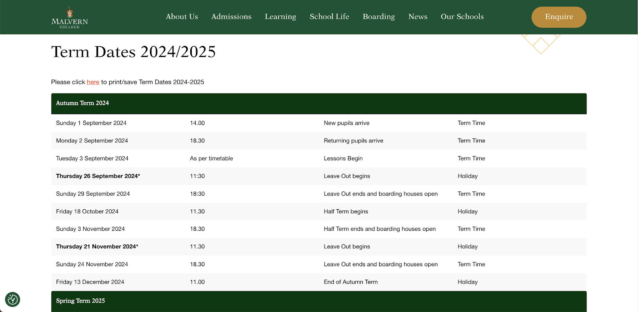Screen dimensions: 638x312
Task: Click 'Holiday' in the 18 October row
Action: (x=468, y=211)
